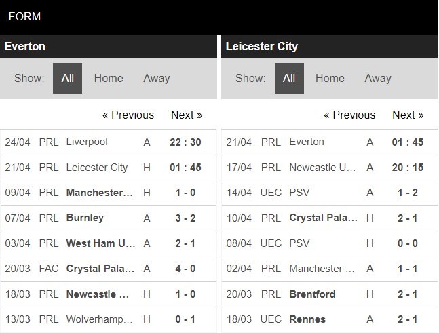Click Next under Leicester City panel

point(408,115)
